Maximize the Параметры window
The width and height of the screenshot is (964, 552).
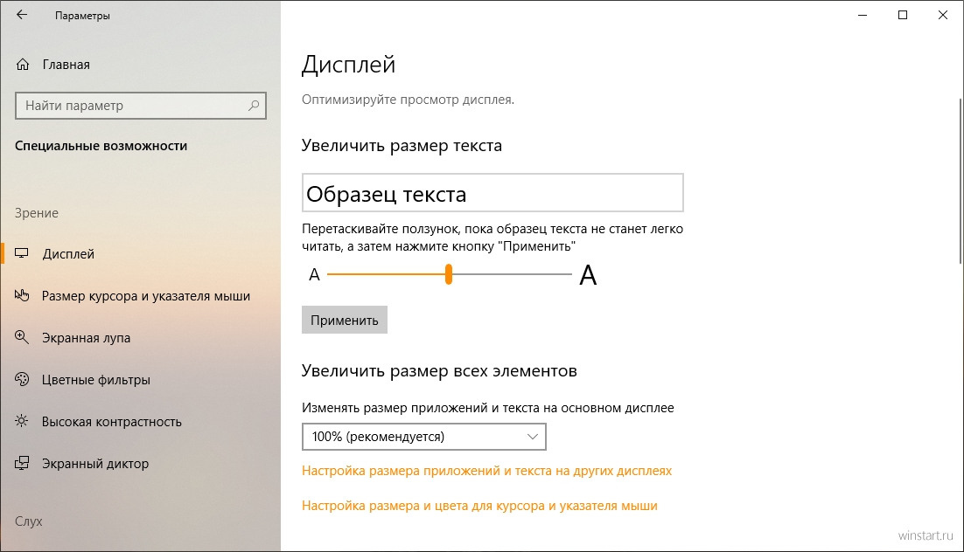pos(903,15)
